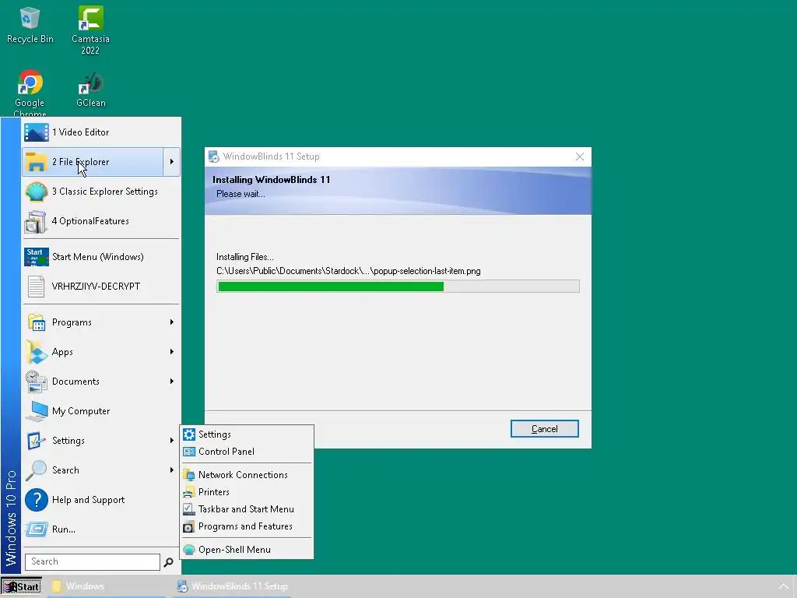Click the VRHRZJIYV-DECRYPT document icon
797x598 pixels.
pyautogui.click(x=37, y=287)
